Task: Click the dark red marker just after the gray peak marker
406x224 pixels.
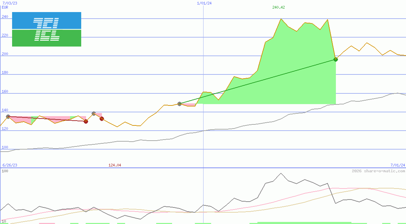Action: 102,119
